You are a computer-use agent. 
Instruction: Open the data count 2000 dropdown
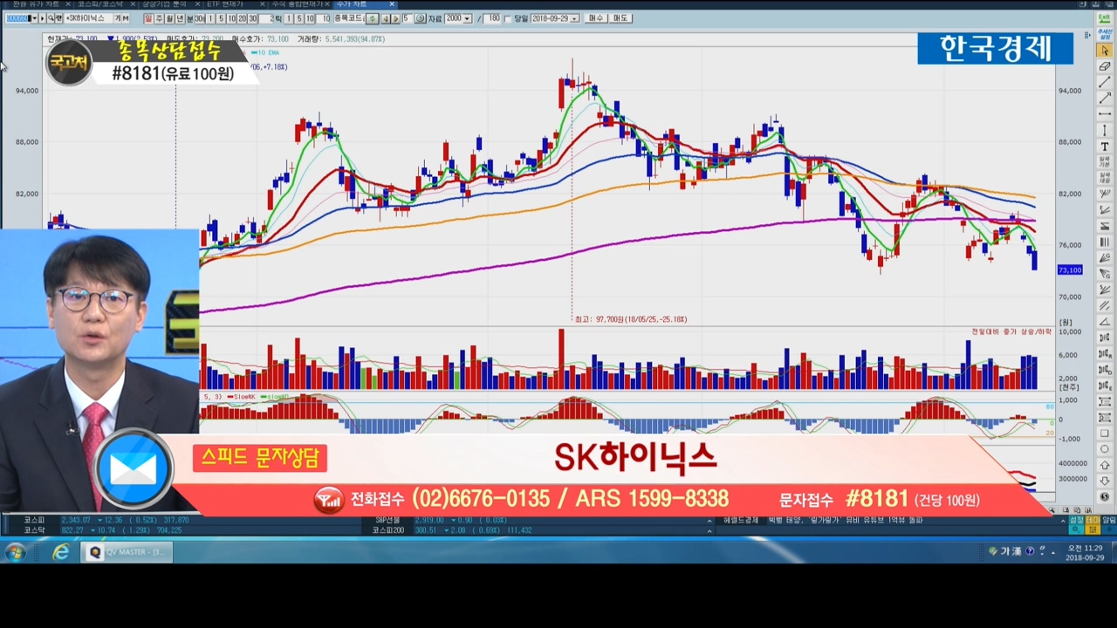pos(467,18)
